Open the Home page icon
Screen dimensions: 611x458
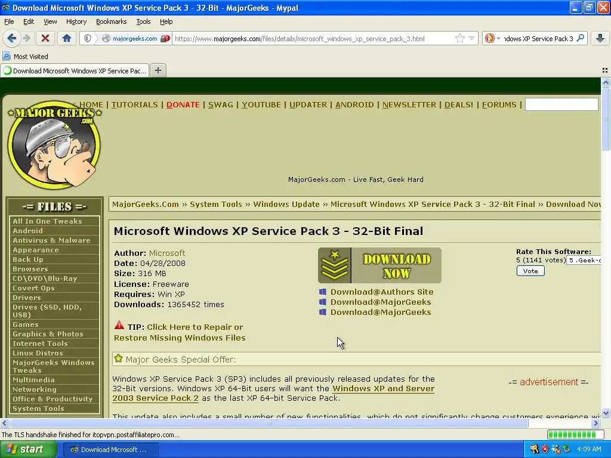[x=67, y=38]
